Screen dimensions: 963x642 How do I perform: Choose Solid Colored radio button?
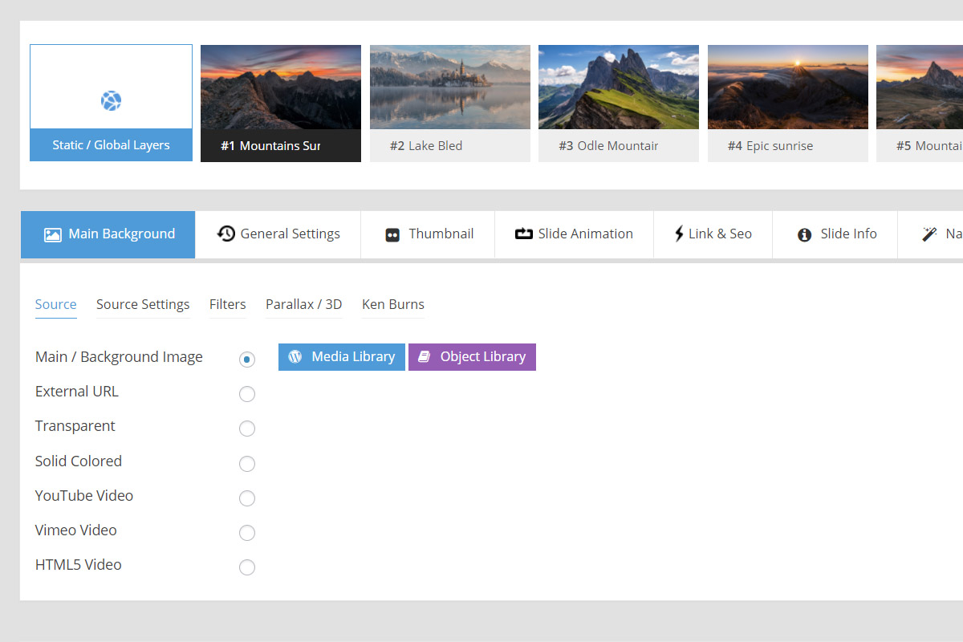coord(247,464)
